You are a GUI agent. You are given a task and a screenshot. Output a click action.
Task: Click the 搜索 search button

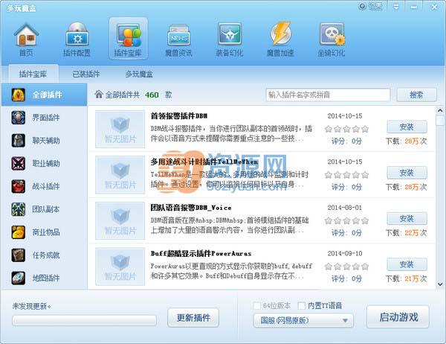click(x=417, y=95)
